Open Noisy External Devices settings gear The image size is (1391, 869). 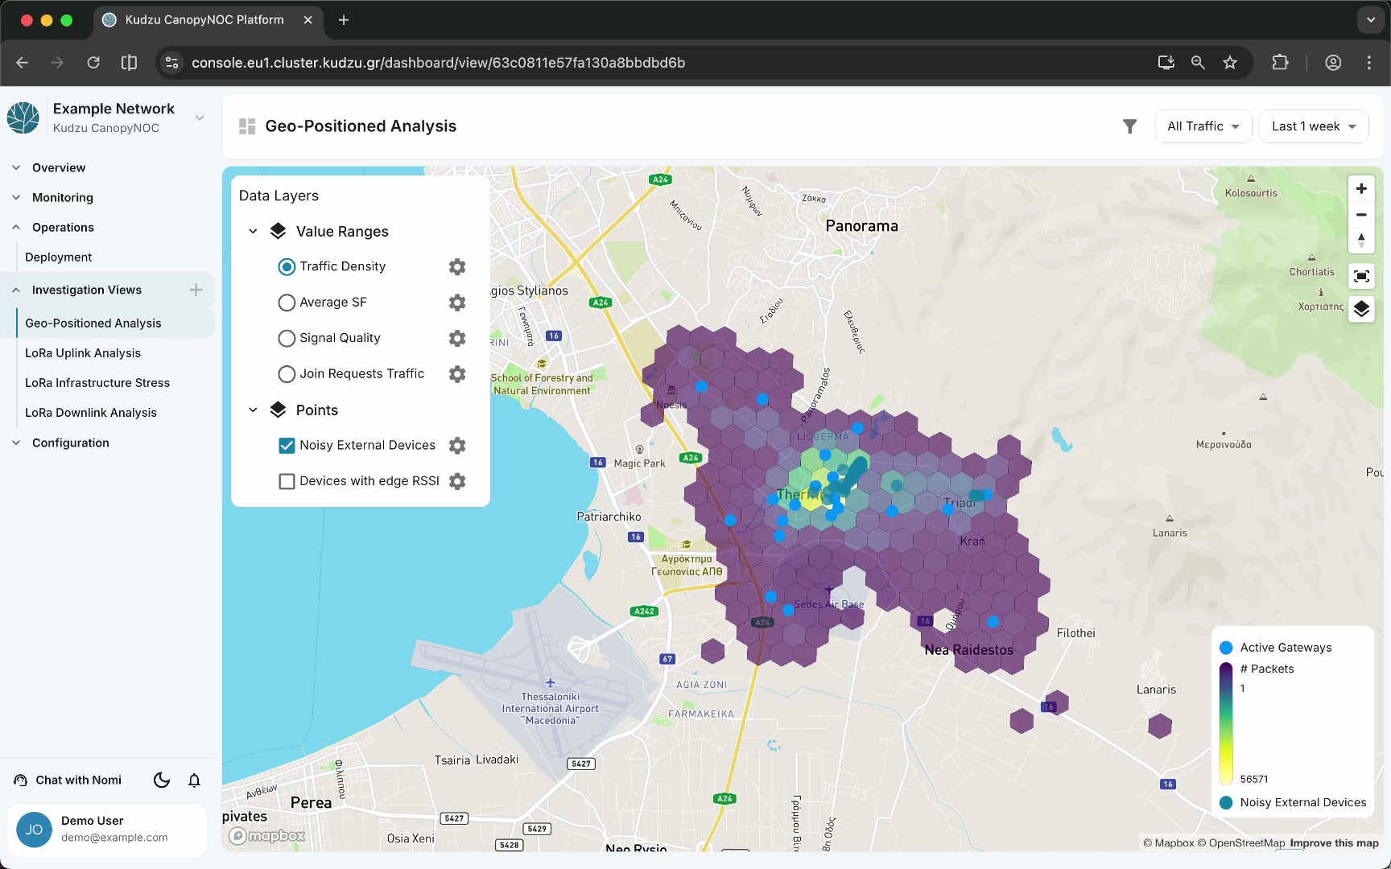[457, 446]
